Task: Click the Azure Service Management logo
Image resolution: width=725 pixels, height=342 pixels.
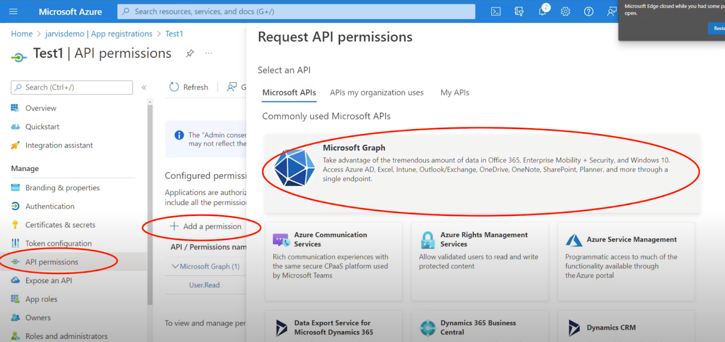Action: pos(574,240)
